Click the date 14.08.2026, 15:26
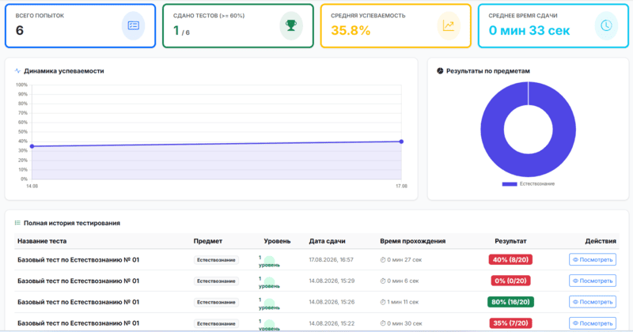The height and width of the screenshot is (332, 633). coord(332,302)
